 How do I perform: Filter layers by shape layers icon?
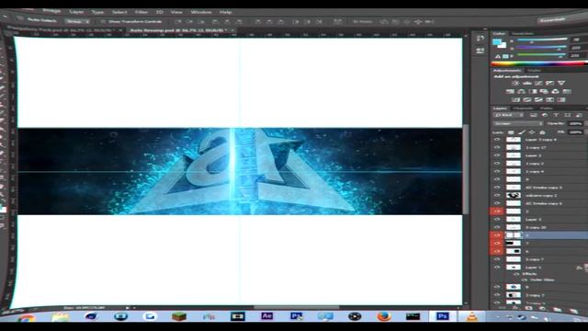click(568, 115)
